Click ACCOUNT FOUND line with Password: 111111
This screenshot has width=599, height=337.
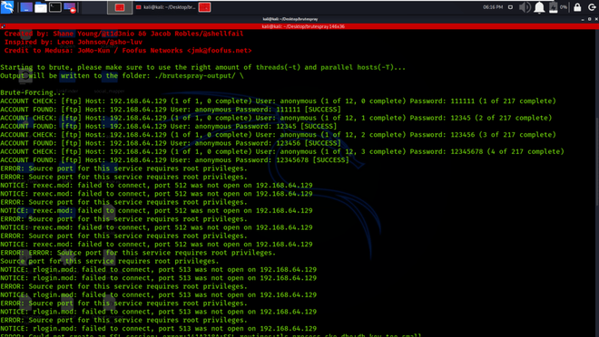click(x=171, y=110)
